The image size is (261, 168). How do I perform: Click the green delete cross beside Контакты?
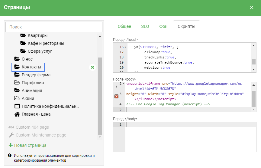click(x=93, y=67)
